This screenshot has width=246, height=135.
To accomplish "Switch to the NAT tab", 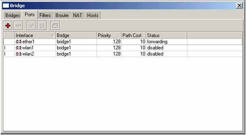I will click(x=78, y=15).
